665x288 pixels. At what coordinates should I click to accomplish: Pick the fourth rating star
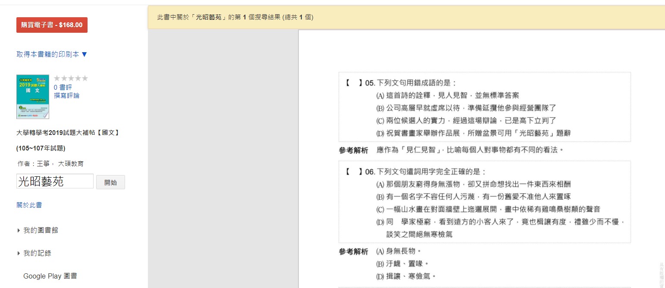pos(78,78)
